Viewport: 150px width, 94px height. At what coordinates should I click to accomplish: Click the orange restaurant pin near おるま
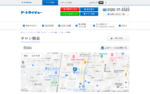tap(85, 62)
